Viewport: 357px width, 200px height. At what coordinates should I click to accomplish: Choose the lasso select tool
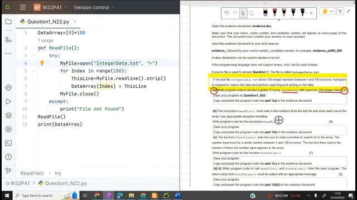pyautogui.click(x=252, y=13)
